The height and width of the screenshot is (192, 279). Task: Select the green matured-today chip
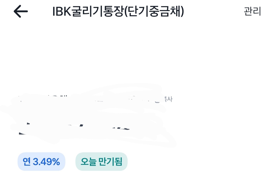(x=101, y=162)
